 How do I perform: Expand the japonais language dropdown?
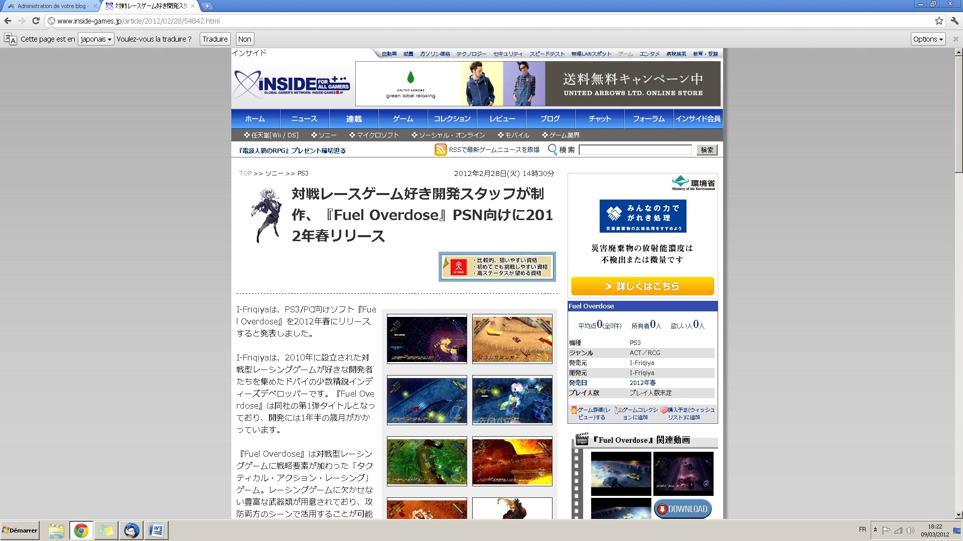[96, 39]
